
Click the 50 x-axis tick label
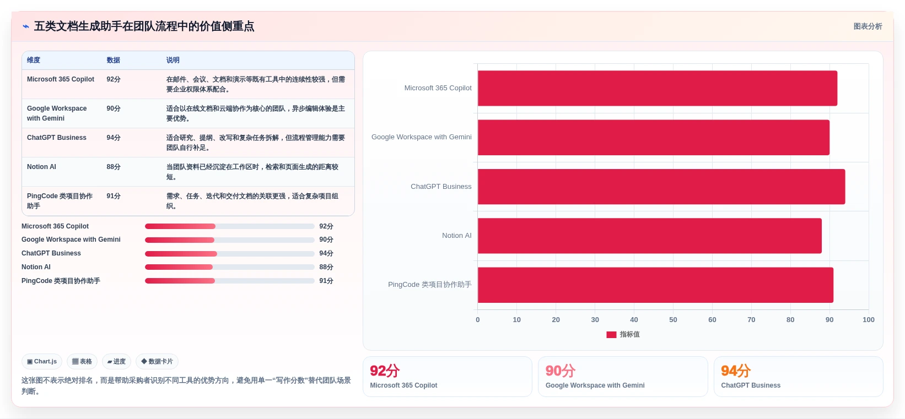click(x=673, y=320)
